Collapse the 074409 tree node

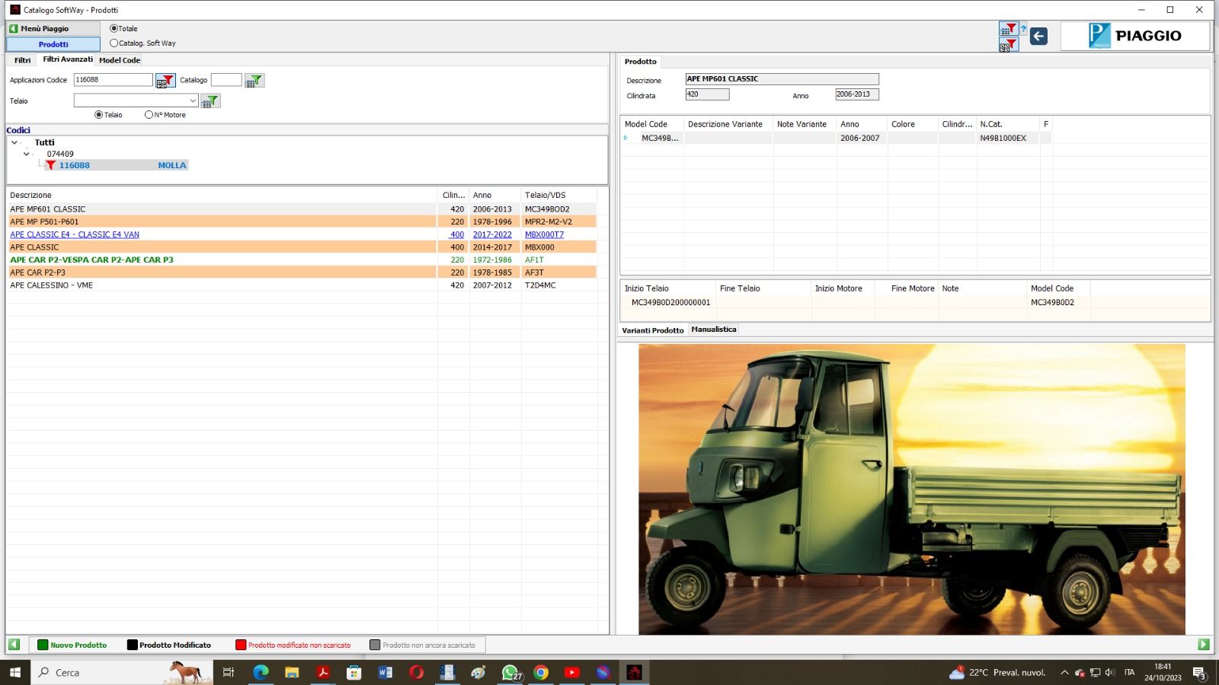27,154
